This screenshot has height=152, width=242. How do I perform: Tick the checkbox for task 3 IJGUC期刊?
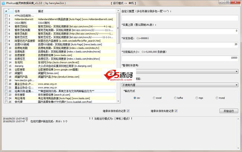point(6,23)
